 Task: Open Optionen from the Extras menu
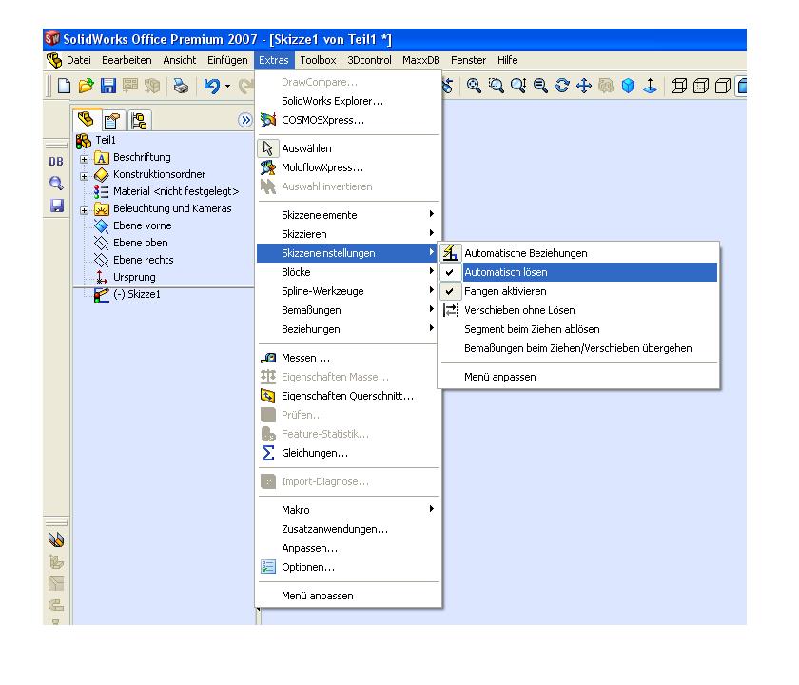348,567
